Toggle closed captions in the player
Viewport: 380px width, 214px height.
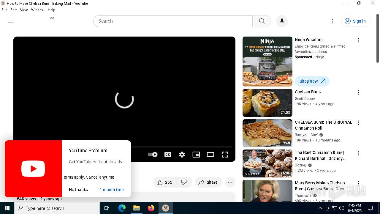click(x=168, y=155)
